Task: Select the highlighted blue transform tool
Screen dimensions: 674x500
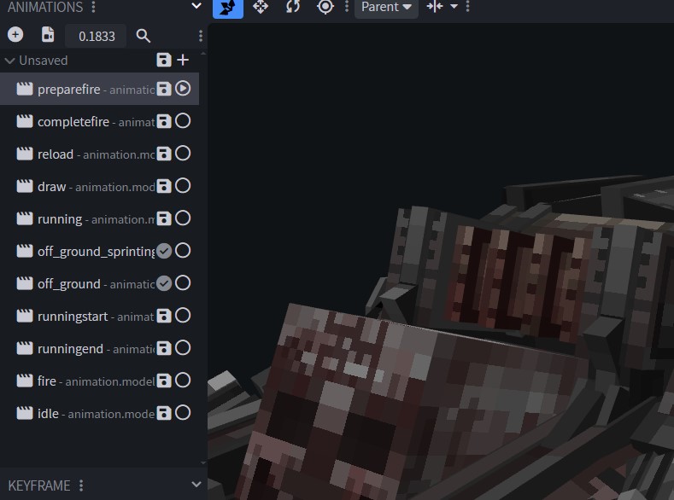Action: [x=228, y=8]
